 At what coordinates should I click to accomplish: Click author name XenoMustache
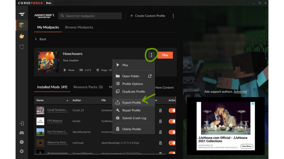pos(81,132)
